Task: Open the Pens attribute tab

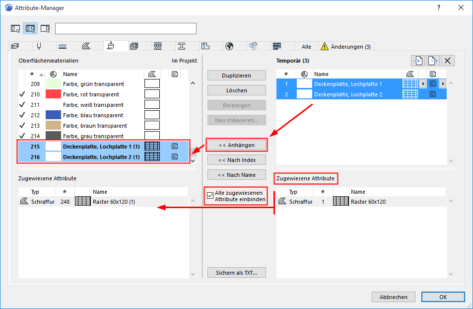Action: [39, 46]
